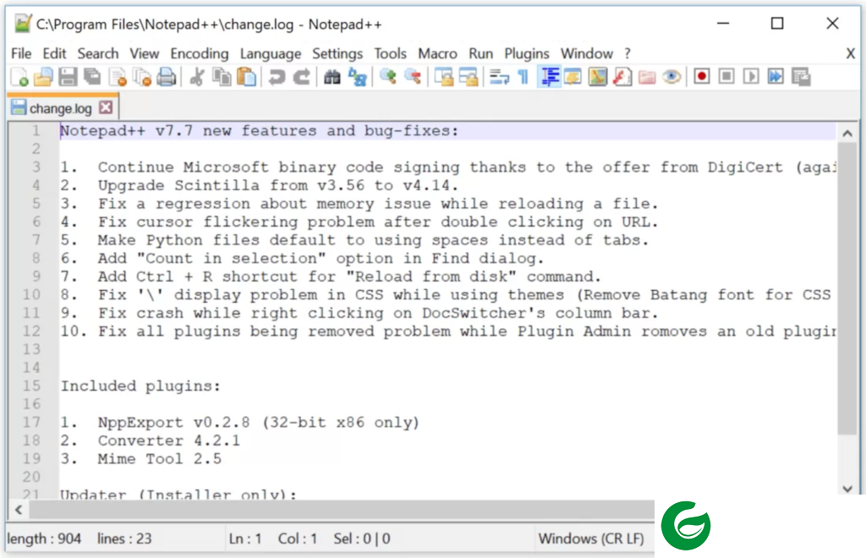This screenshot has height=558, width=866.
Task: Toggle synchronize vertical scrolling icon
Action: (x=443, y=77)
